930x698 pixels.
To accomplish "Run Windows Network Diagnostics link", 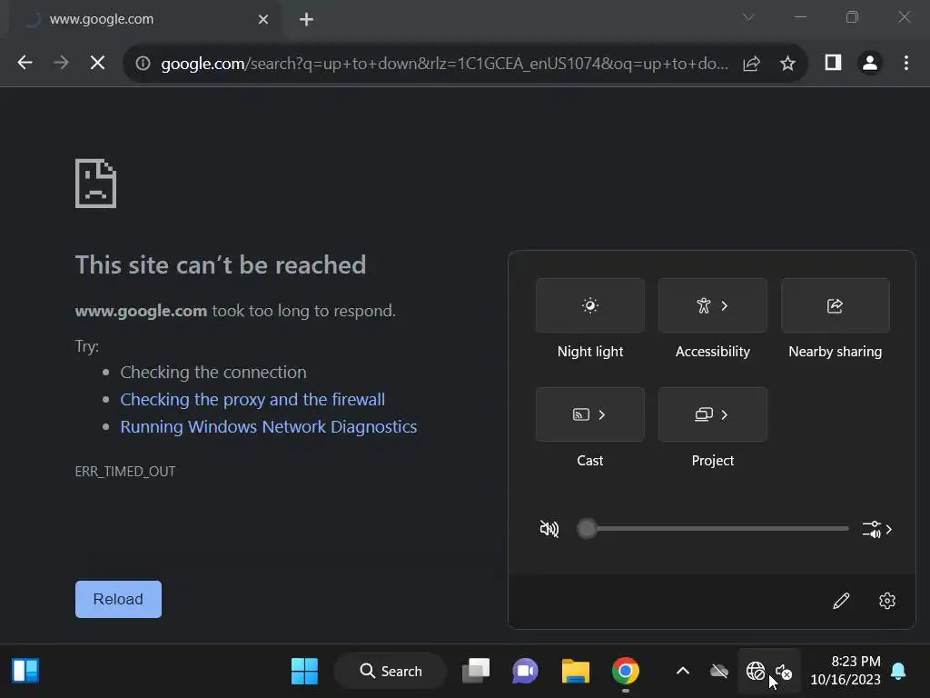I will click(269, 427).
